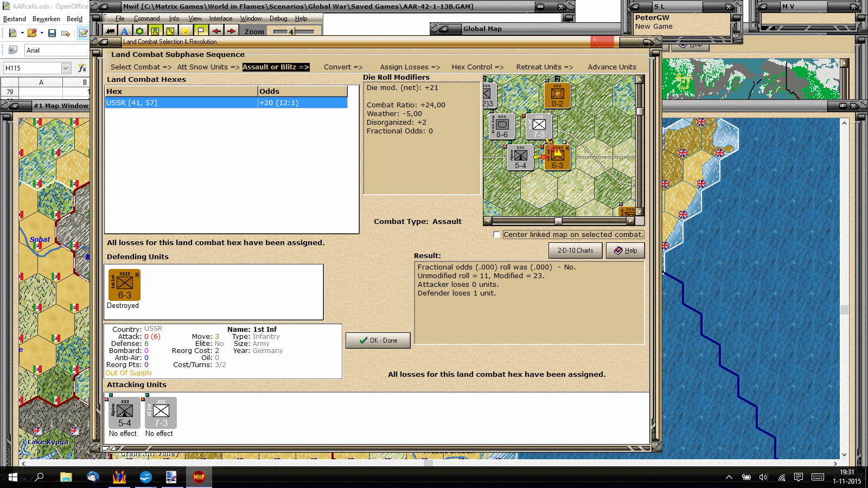Open the View menu in Mwif
868x488 pixels.
(x=195, y=18)
